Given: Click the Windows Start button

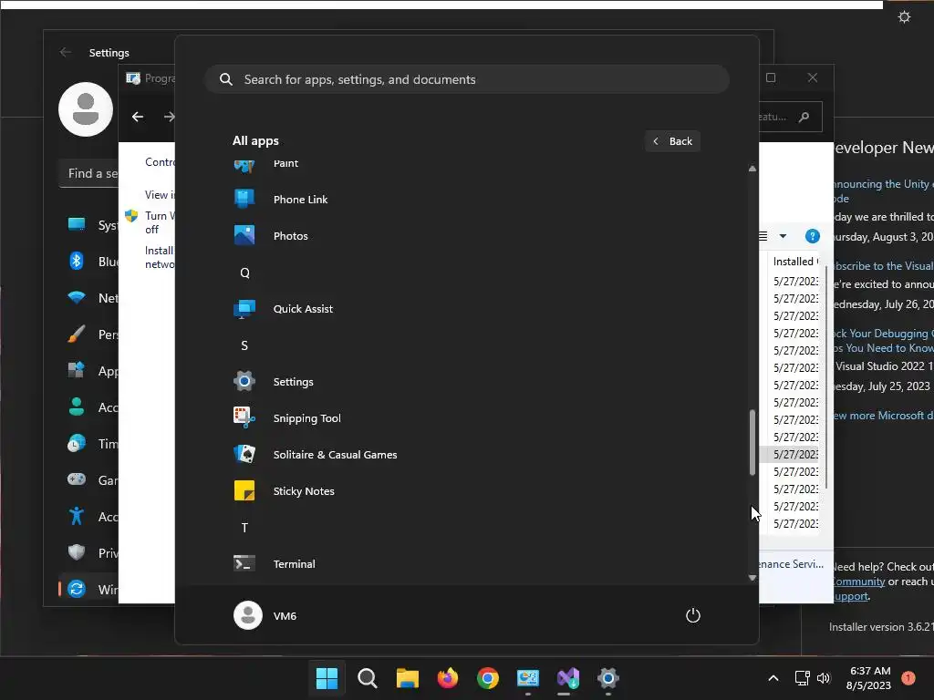Looking at the screenshot, I should click(x=327, y=678).
